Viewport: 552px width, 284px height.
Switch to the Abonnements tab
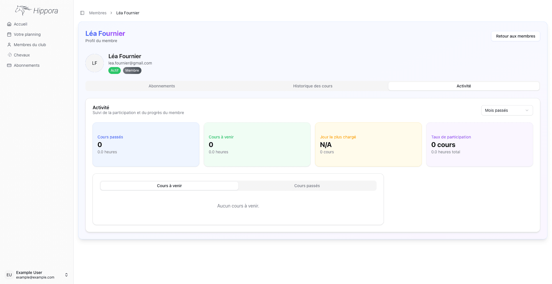(x=162, y=86)
